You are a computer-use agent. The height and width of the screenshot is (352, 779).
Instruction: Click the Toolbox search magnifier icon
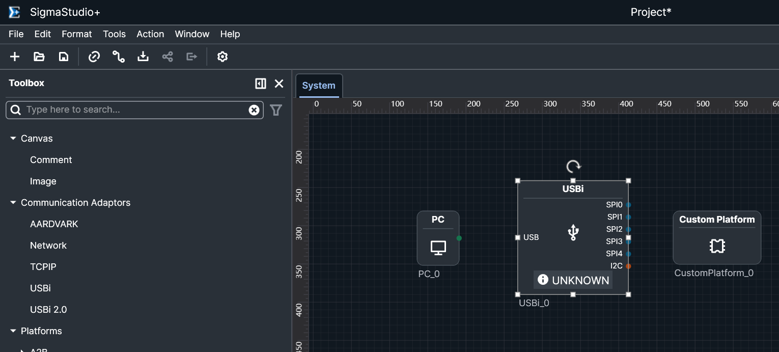click(16, 110)
